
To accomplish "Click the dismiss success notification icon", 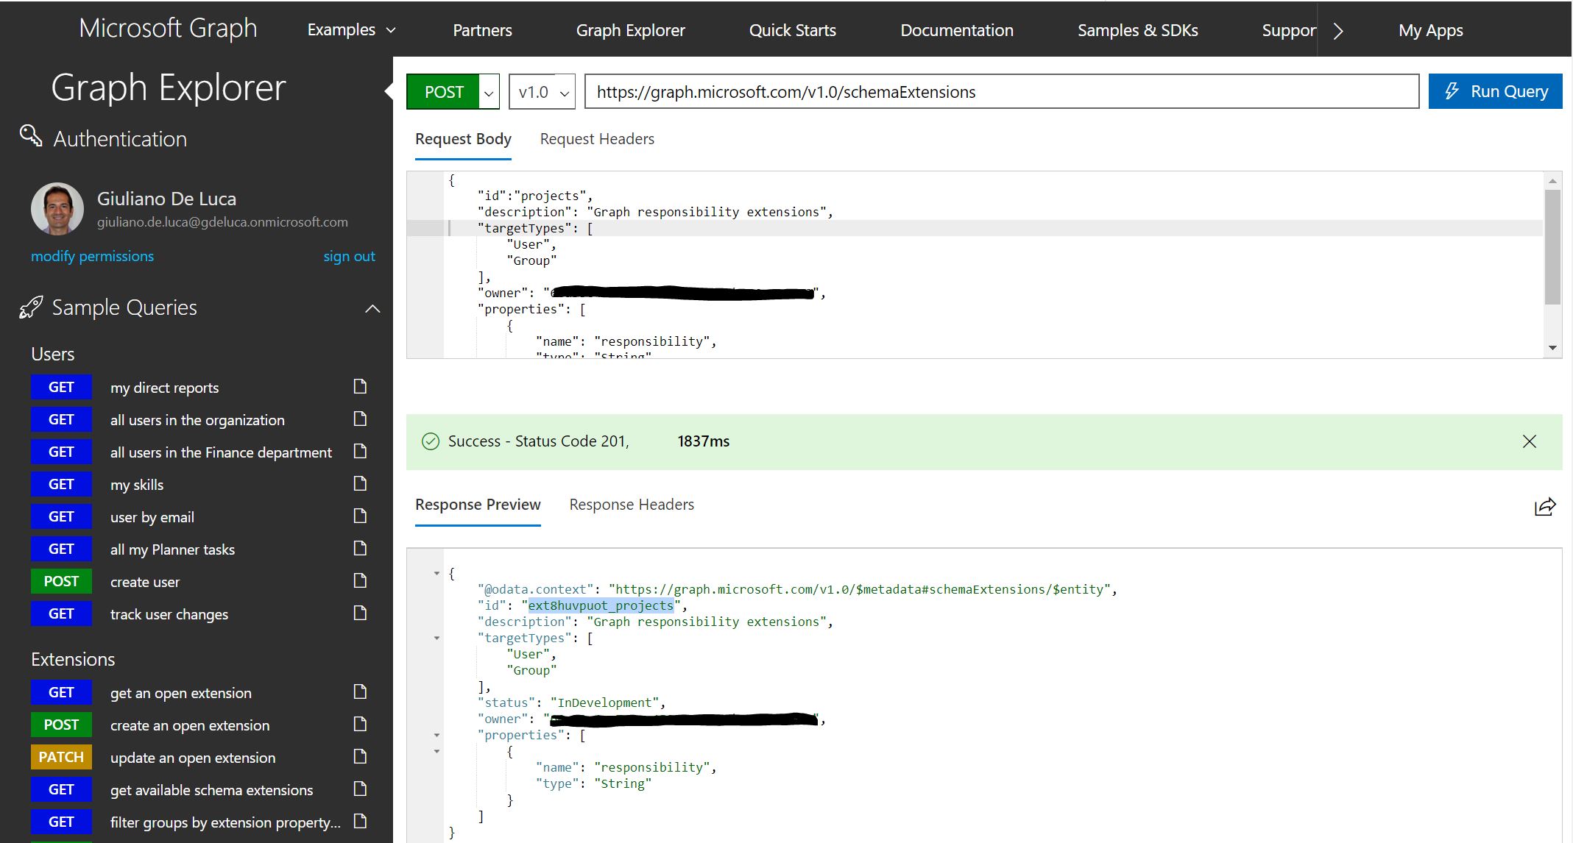I will [1530, 441].
